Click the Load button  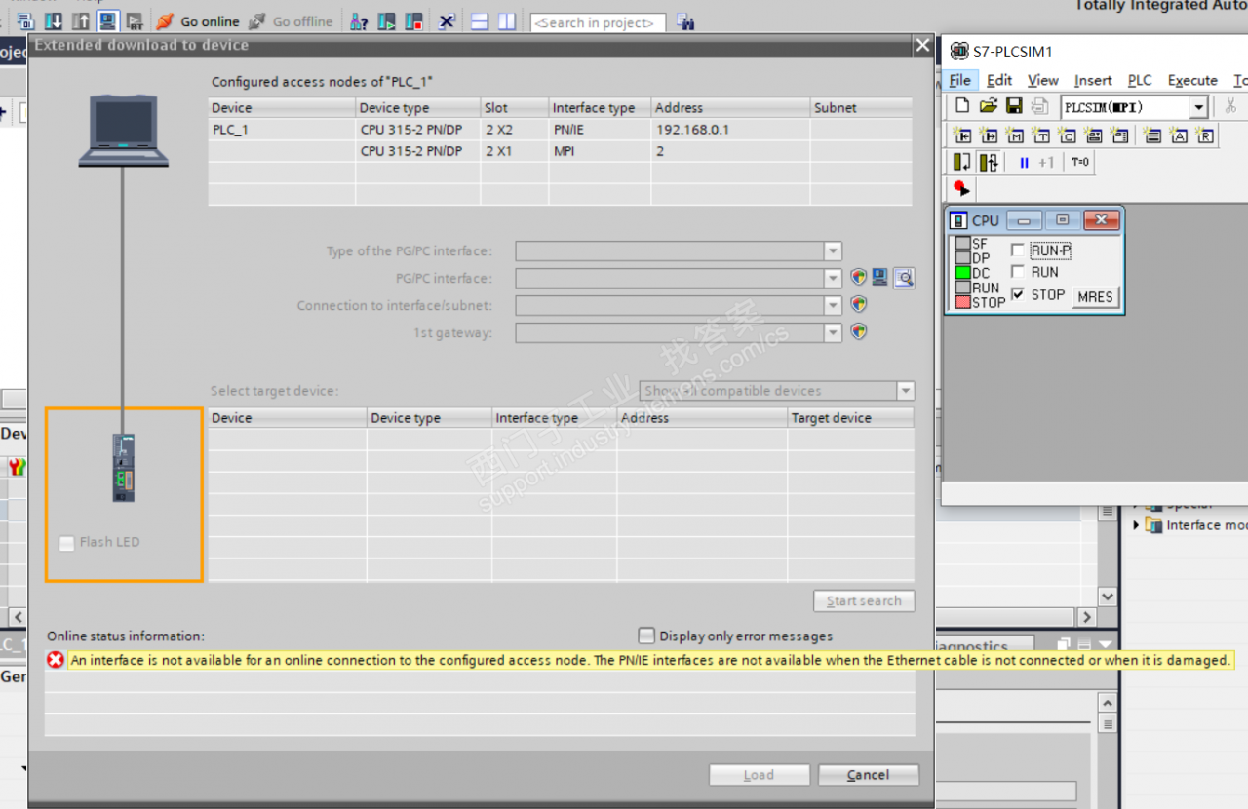point(759,775)
